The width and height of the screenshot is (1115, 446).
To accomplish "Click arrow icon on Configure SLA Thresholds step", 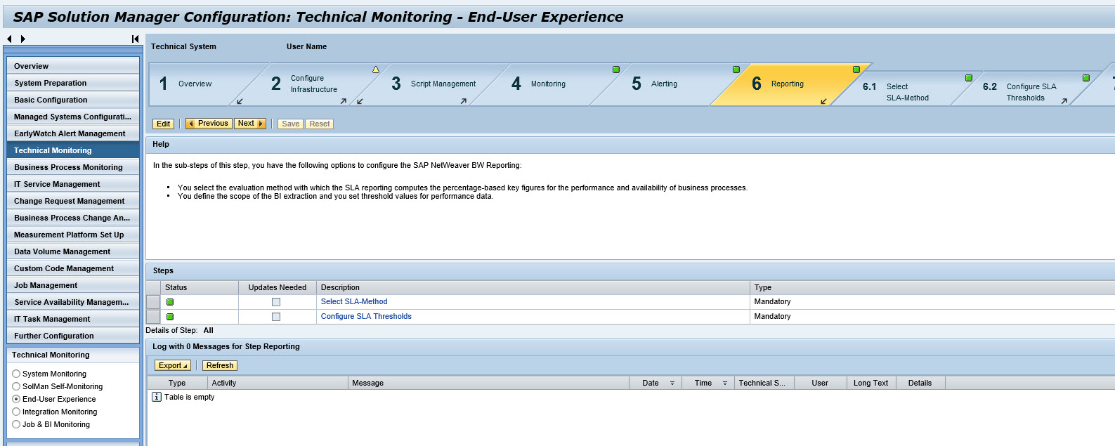I will point(1064,101).
